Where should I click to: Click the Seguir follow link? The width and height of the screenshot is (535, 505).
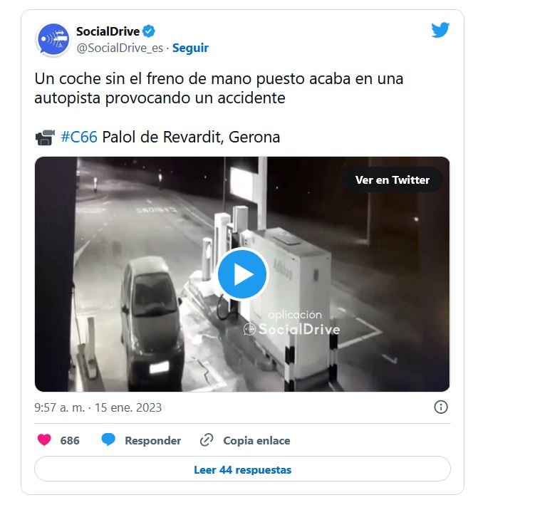(190, 48)
